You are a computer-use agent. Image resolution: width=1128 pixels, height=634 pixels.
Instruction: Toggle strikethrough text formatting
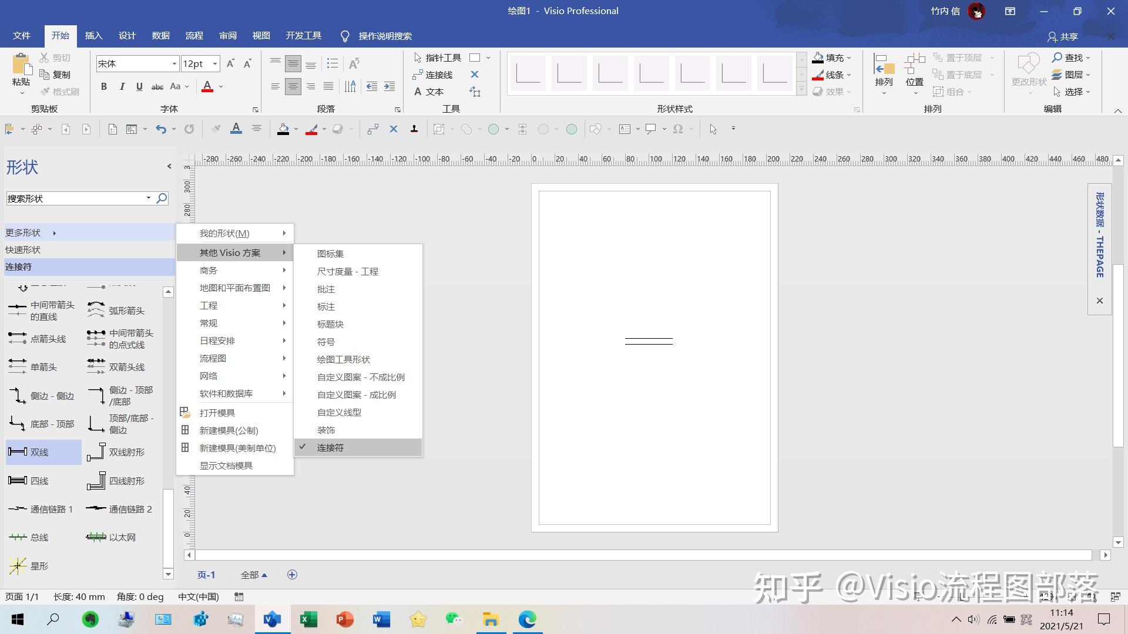pyautogui.click(x=157, y=86)
